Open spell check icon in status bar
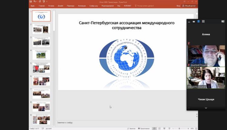This screenshot has width=227, height=130. 43,128
